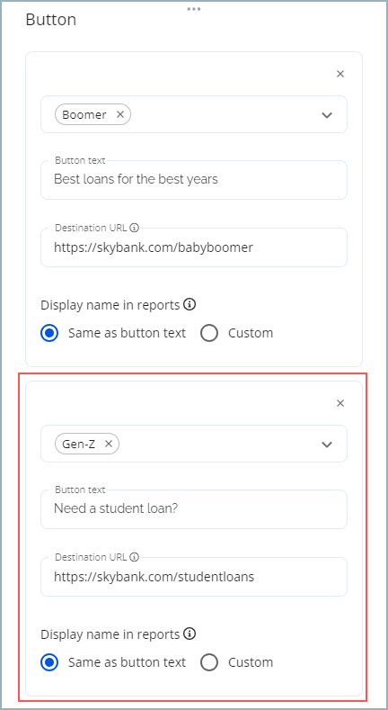Open segment selector containing Boomer chip
The height and width of the screenshot is (710, 388).
[194, 114]
